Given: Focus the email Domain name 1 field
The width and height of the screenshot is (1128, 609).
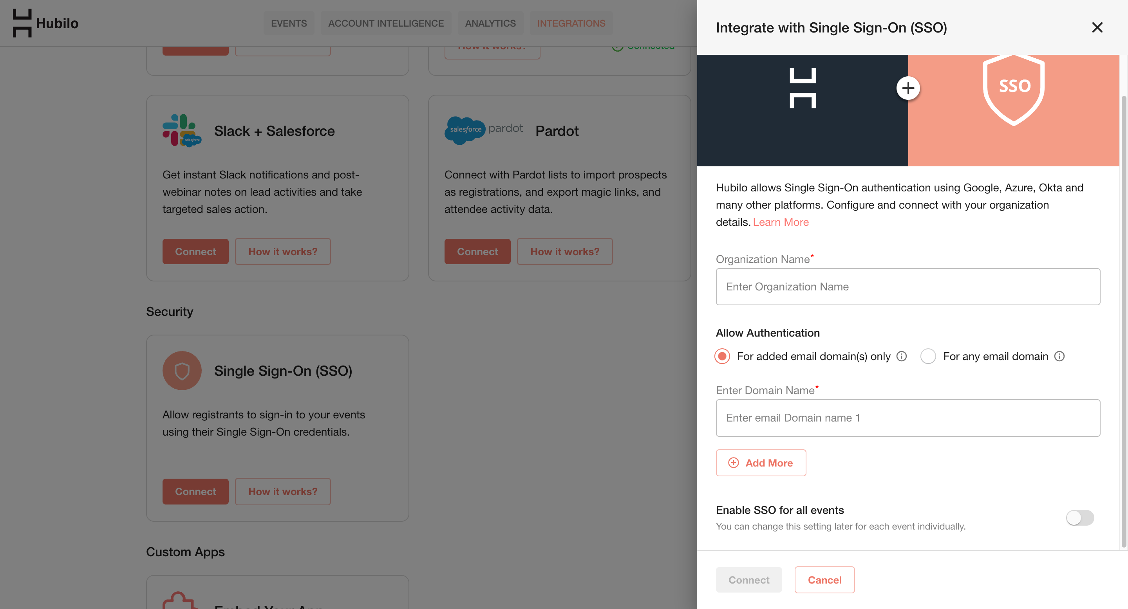Looking at the screenshot, I should (x=908, y=418).
